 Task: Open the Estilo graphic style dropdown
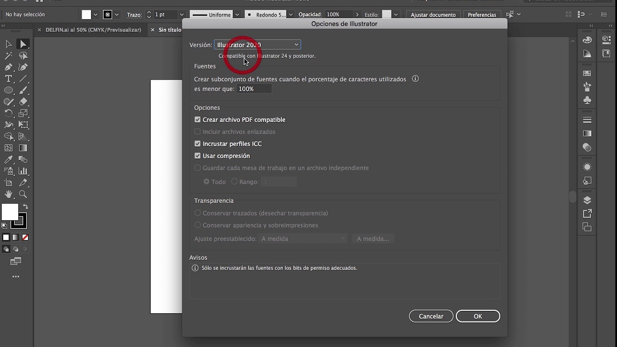tap(396, 15)
